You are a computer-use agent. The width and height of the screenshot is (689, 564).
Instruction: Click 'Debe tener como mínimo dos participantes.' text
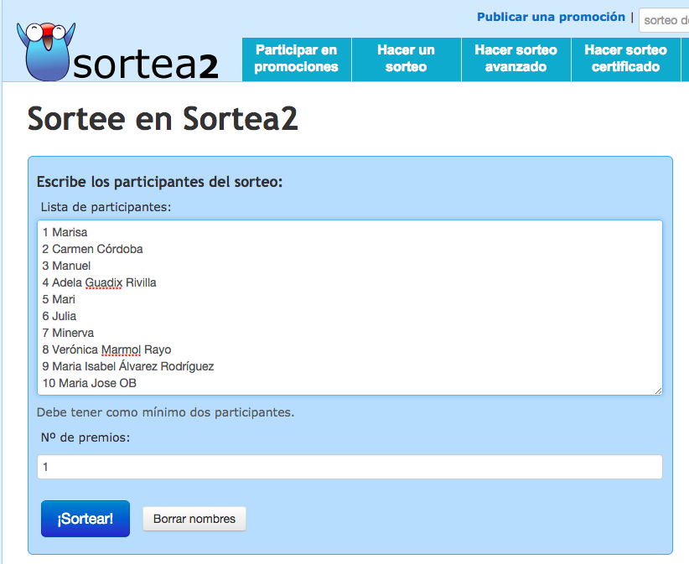(165, 412)
